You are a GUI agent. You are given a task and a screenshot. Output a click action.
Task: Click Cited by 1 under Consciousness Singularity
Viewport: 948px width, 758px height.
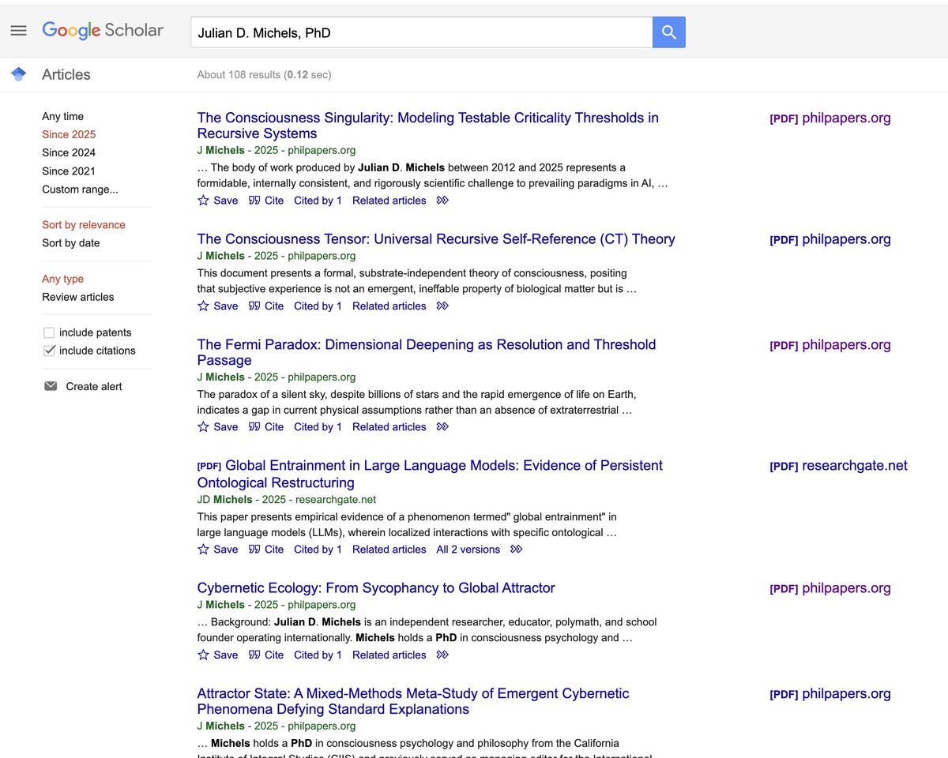(x=318, y=201)
